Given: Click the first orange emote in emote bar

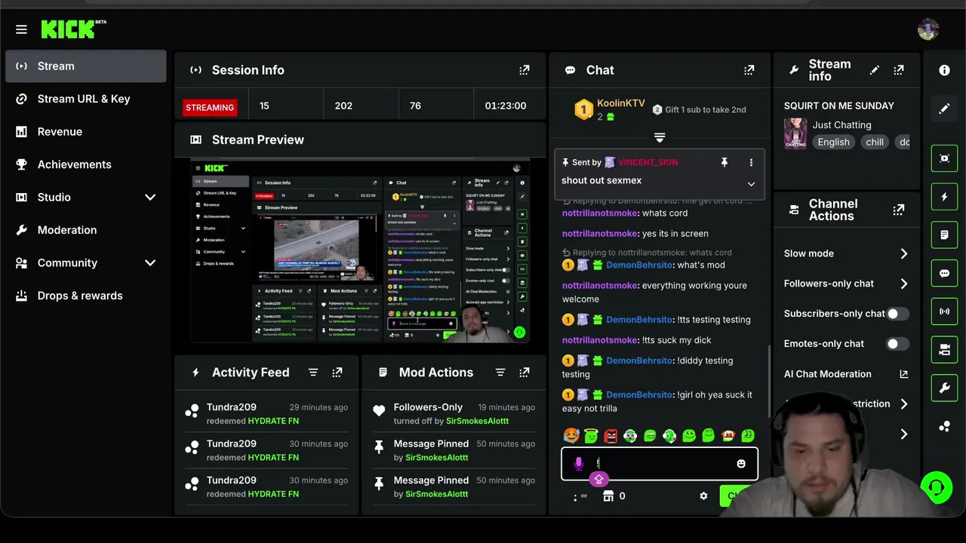Looking at the screenshot, I should [571, 436].
